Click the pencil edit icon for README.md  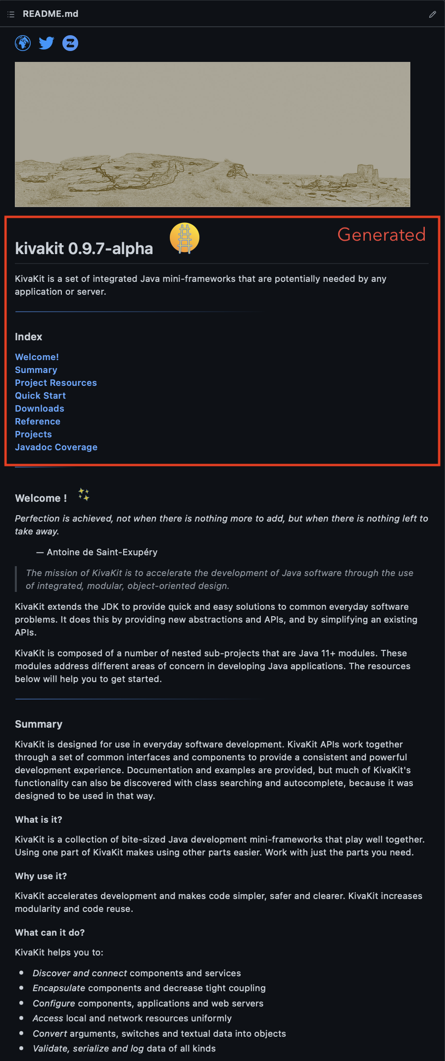[x=433, y=14]
